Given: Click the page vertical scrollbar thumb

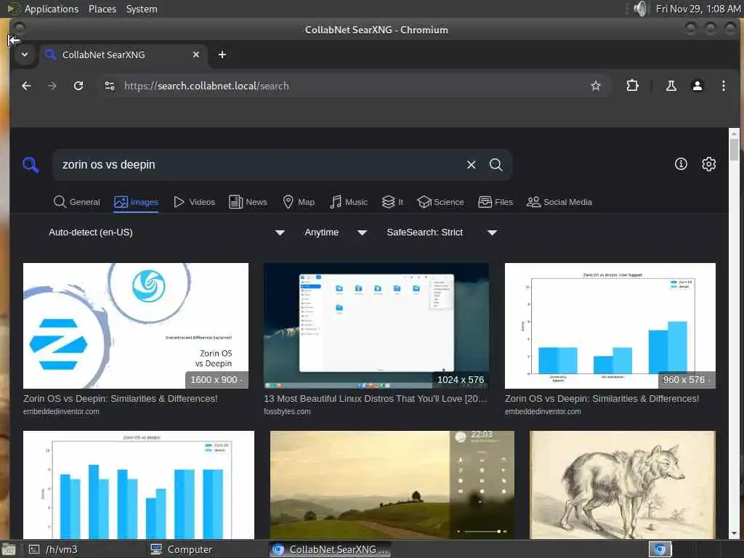Looking at the screenshot, I should (x=734, y=150).
